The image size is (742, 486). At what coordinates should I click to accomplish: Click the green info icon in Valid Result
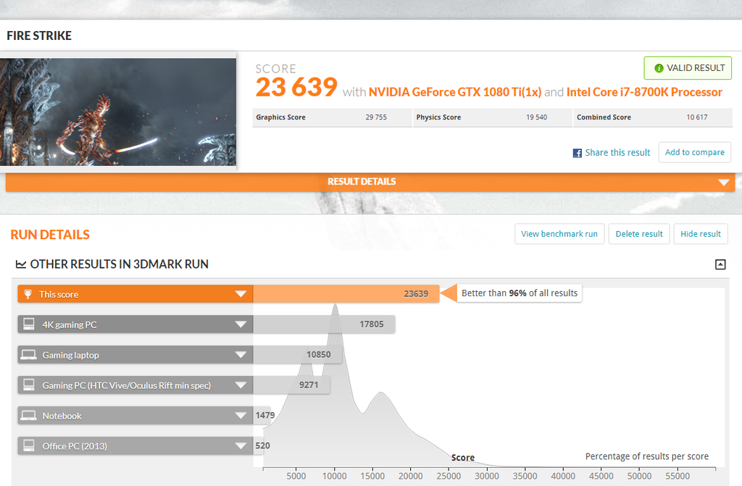[x=658, y=68]
